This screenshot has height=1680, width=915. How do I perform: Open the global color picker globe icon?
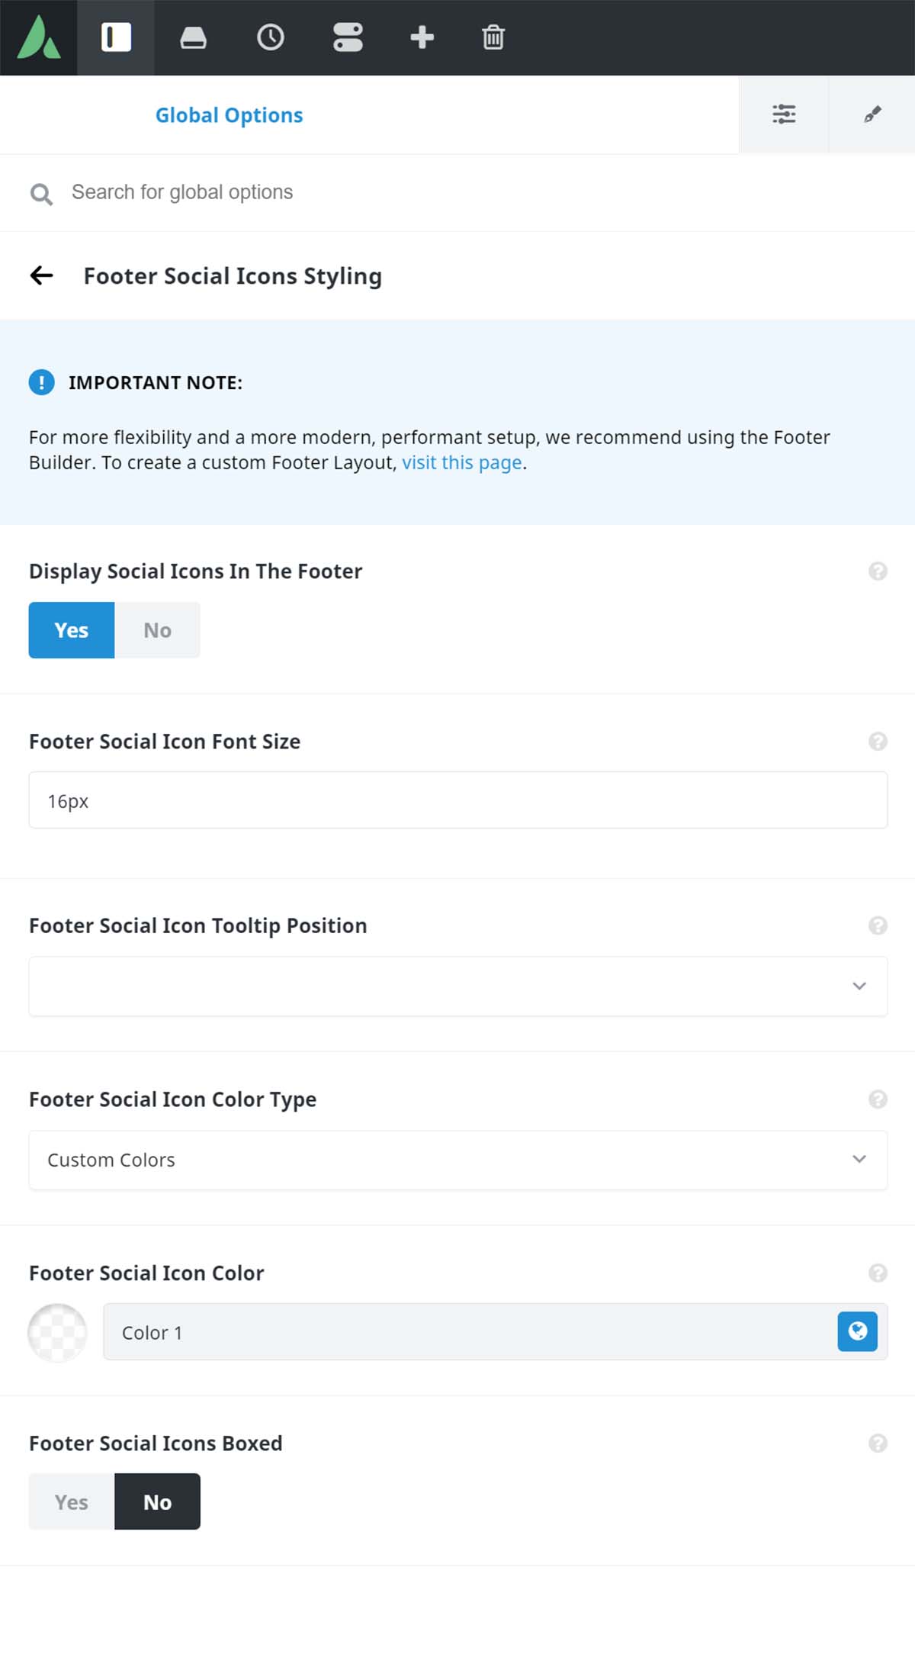(x=857, y=1331)
